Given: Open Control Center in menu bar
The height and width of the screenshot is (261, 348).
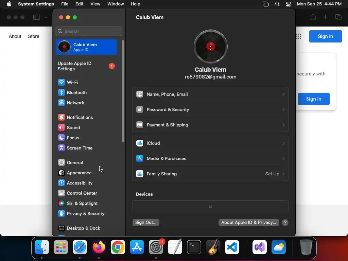Looking at the screenshot, I should coord(288,4).
